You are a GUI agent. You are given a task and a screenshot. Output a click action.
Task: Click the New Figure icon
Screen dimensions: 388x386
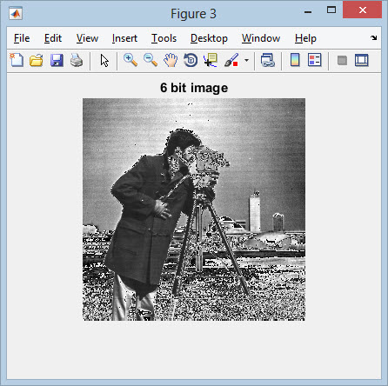pyautogui.click(x=17, y=60)
